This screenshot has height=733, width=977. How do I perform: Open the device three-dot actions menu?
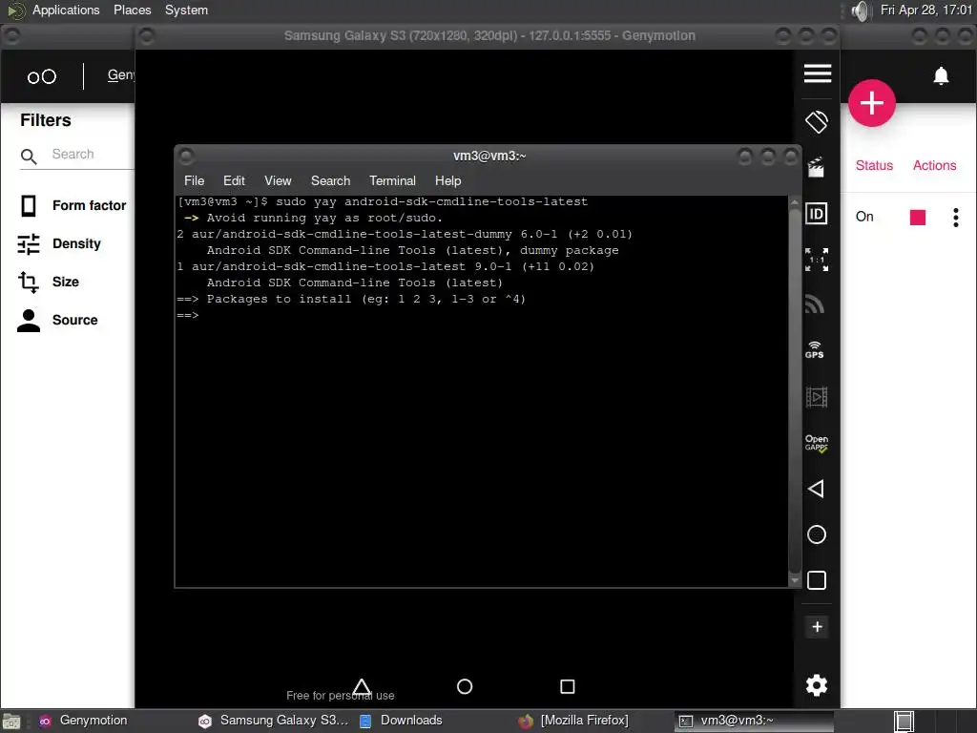[956, 217]
